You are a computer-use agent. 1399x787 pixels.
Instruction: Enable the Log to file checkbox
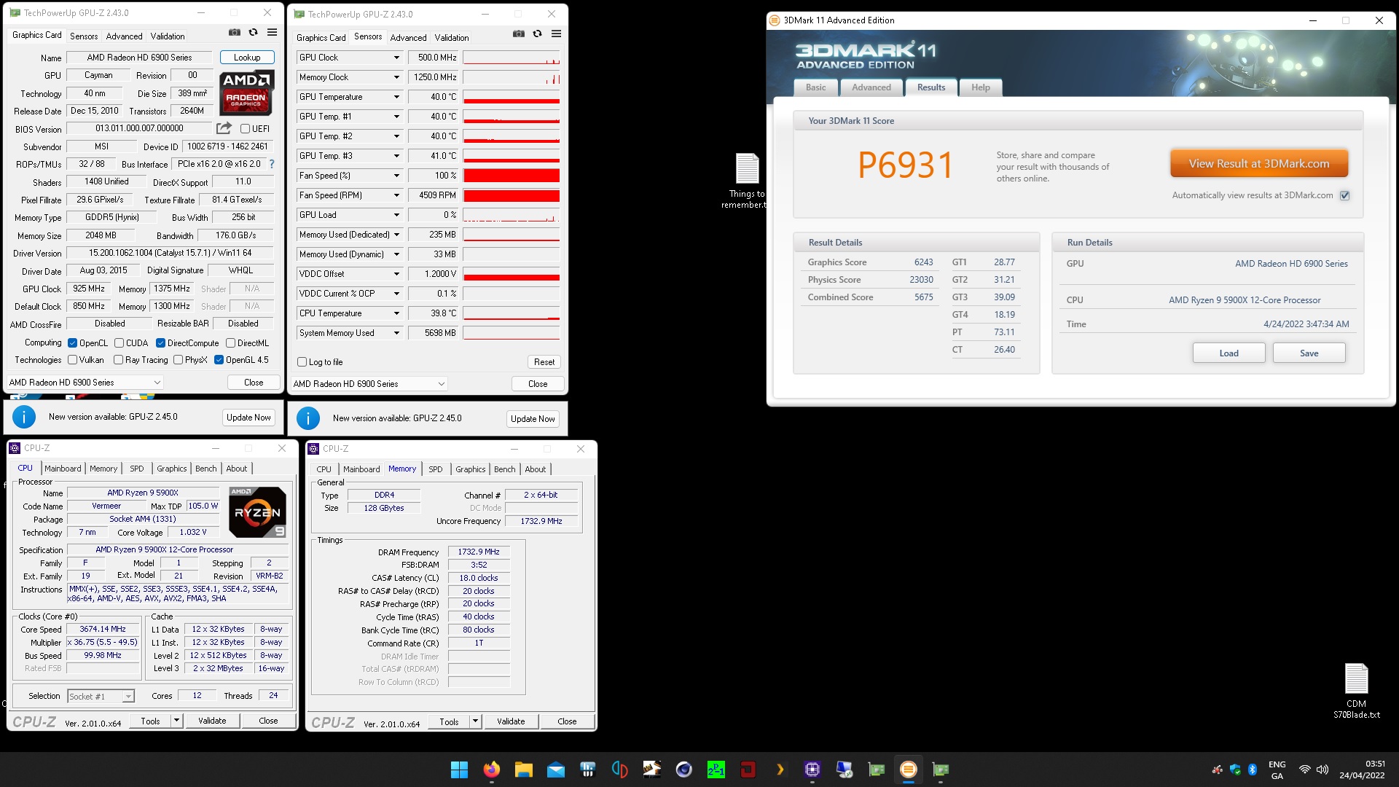coord(302,362)
